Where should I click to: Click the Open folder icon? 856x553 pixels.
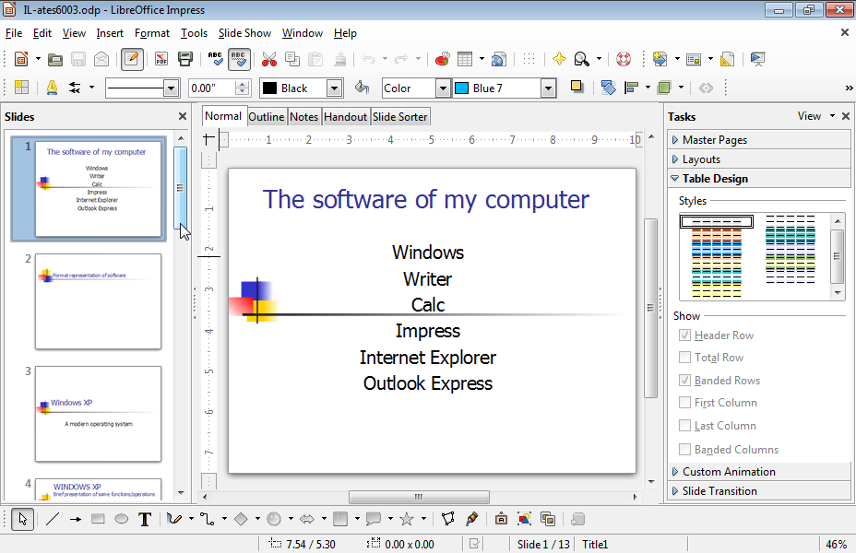click(x=55, y=59)
